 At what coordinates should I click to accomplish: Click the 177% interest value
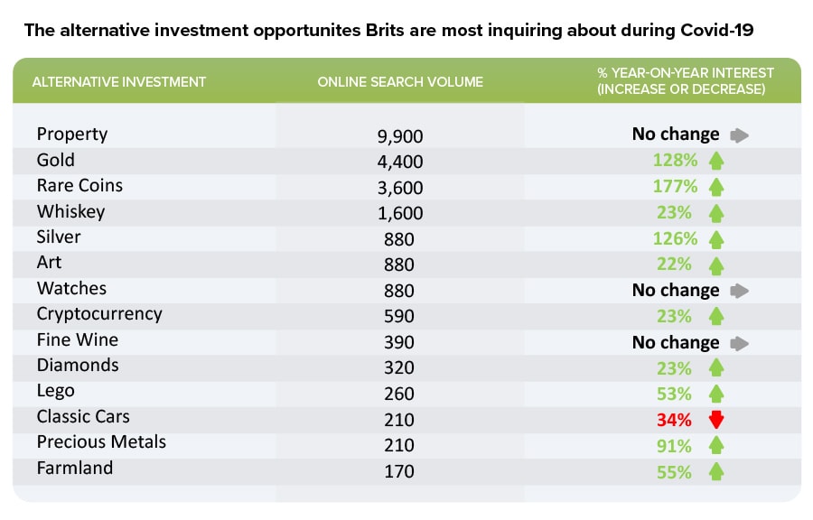pyautogui.click(x=675, y=187)
